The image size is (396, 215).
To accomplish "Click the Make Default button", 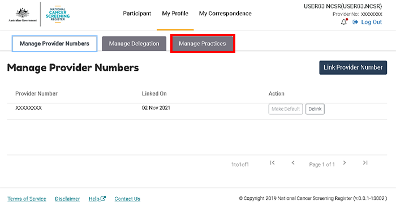I will point(286,109).
